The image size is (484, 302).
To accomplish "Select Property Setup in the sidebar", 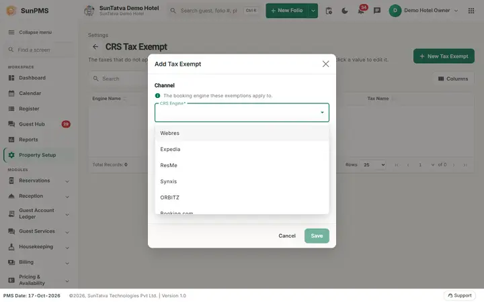I will [x=38, y=155].
